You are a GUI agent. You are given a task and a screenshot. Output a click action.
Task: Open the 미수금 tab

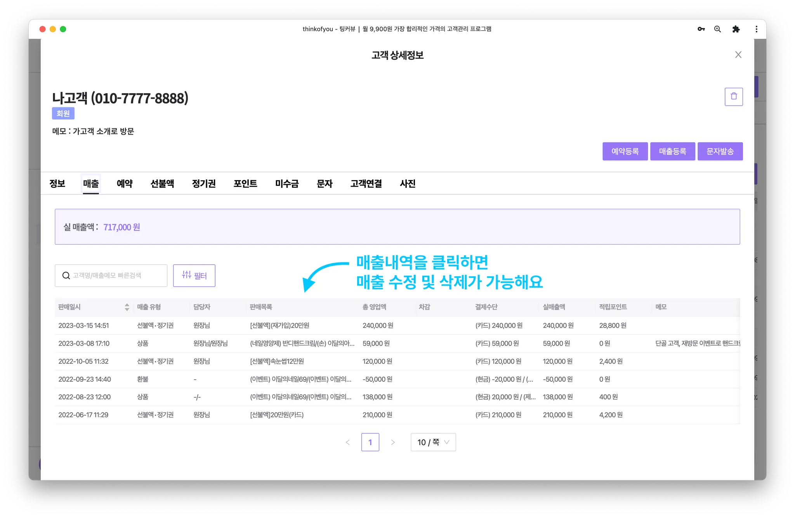(x=286, y=184)
